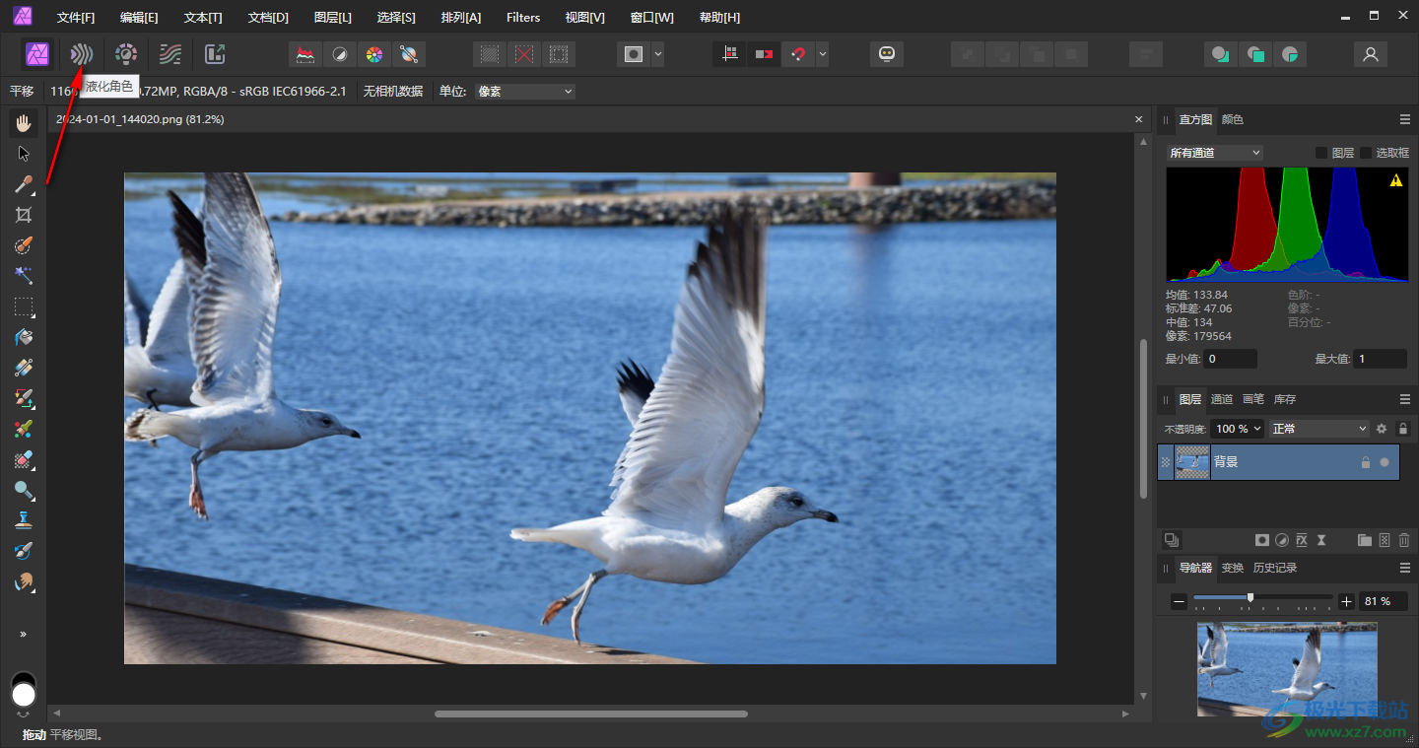Click the navigator zoom slider handle

tap(1250, 598)
